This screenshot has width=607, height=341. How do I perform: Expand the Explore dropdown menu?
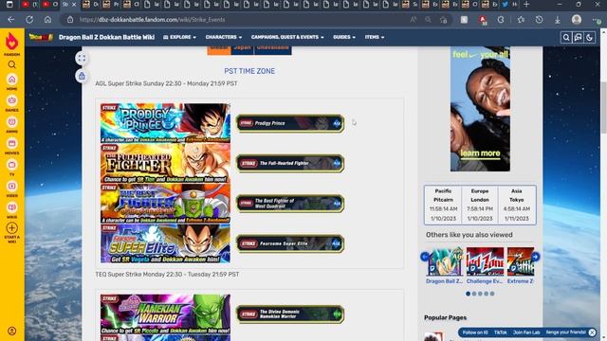179,37
